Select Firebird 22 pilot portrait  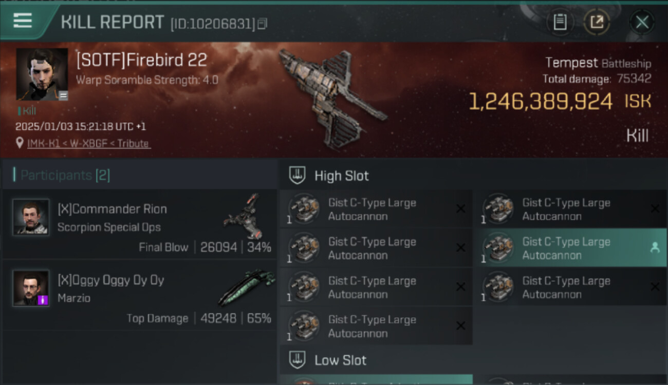click(x=42, y=74)
